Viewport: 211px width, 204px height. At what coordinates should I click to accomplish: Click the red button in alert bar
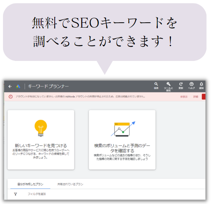point(203,97)
